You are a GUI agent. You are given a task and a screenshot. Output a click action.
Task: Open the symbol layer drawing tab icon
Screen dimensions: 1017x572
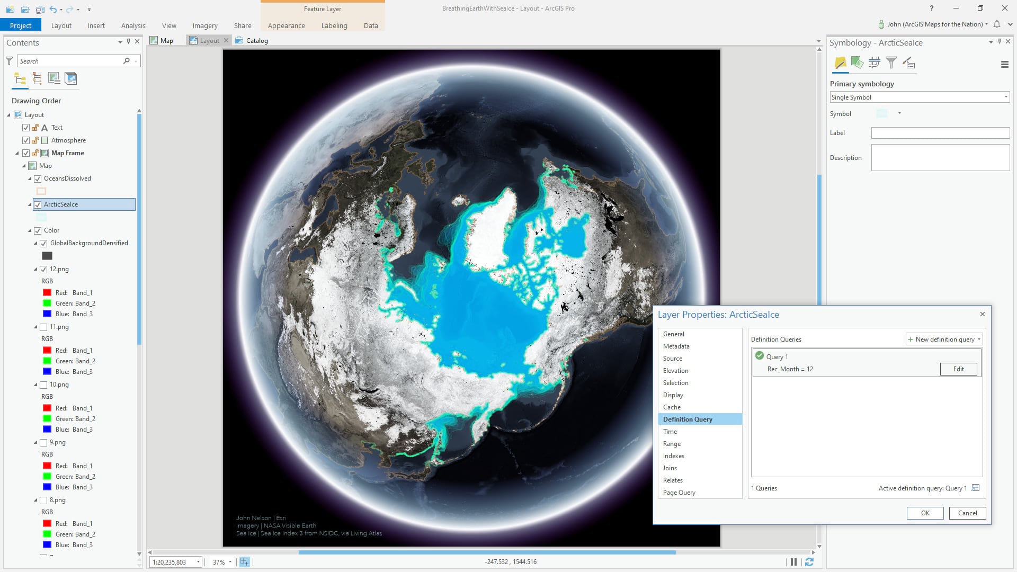point(874,64)
